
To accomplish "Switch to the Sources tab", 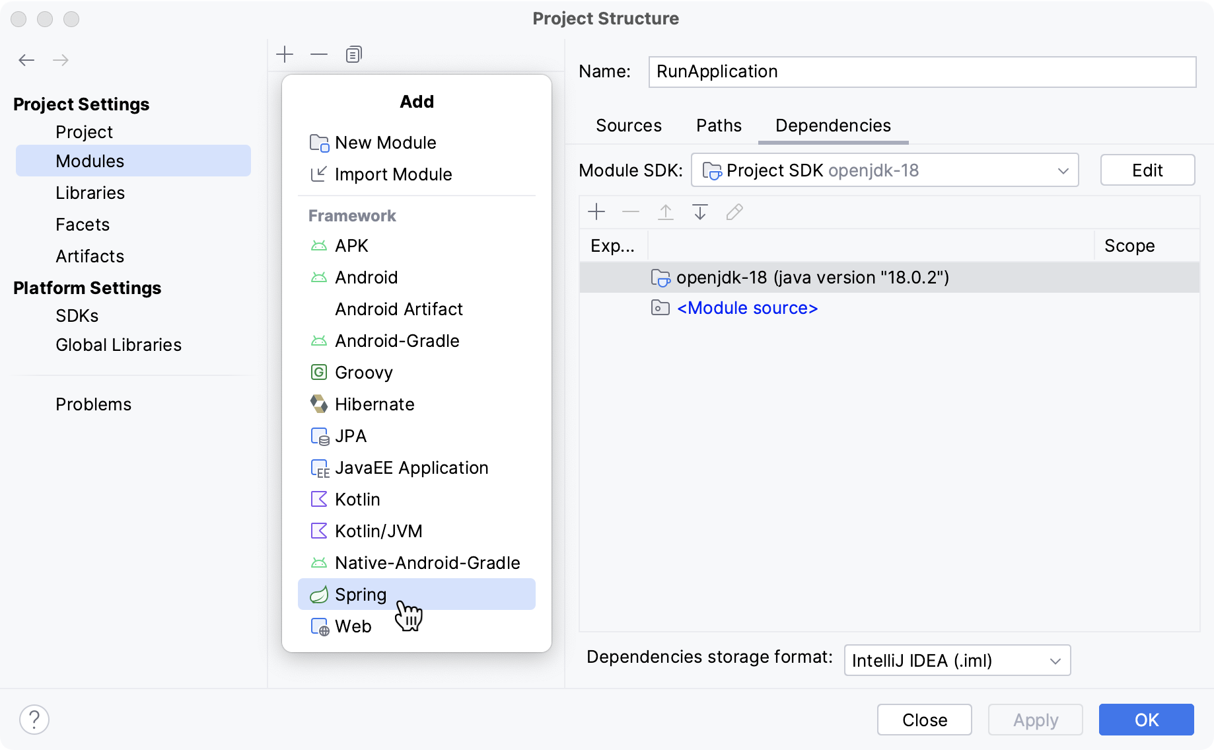I will (628, 126).
